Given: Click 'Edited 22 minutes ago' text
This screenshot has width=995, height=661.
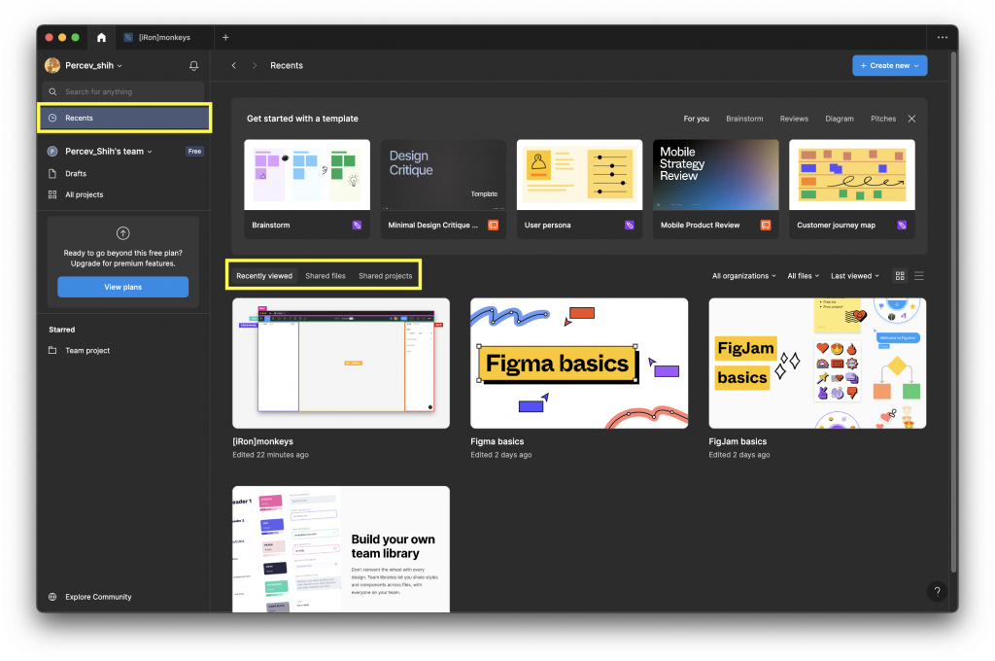Looking at the screenshot, I should pos(270,455).
